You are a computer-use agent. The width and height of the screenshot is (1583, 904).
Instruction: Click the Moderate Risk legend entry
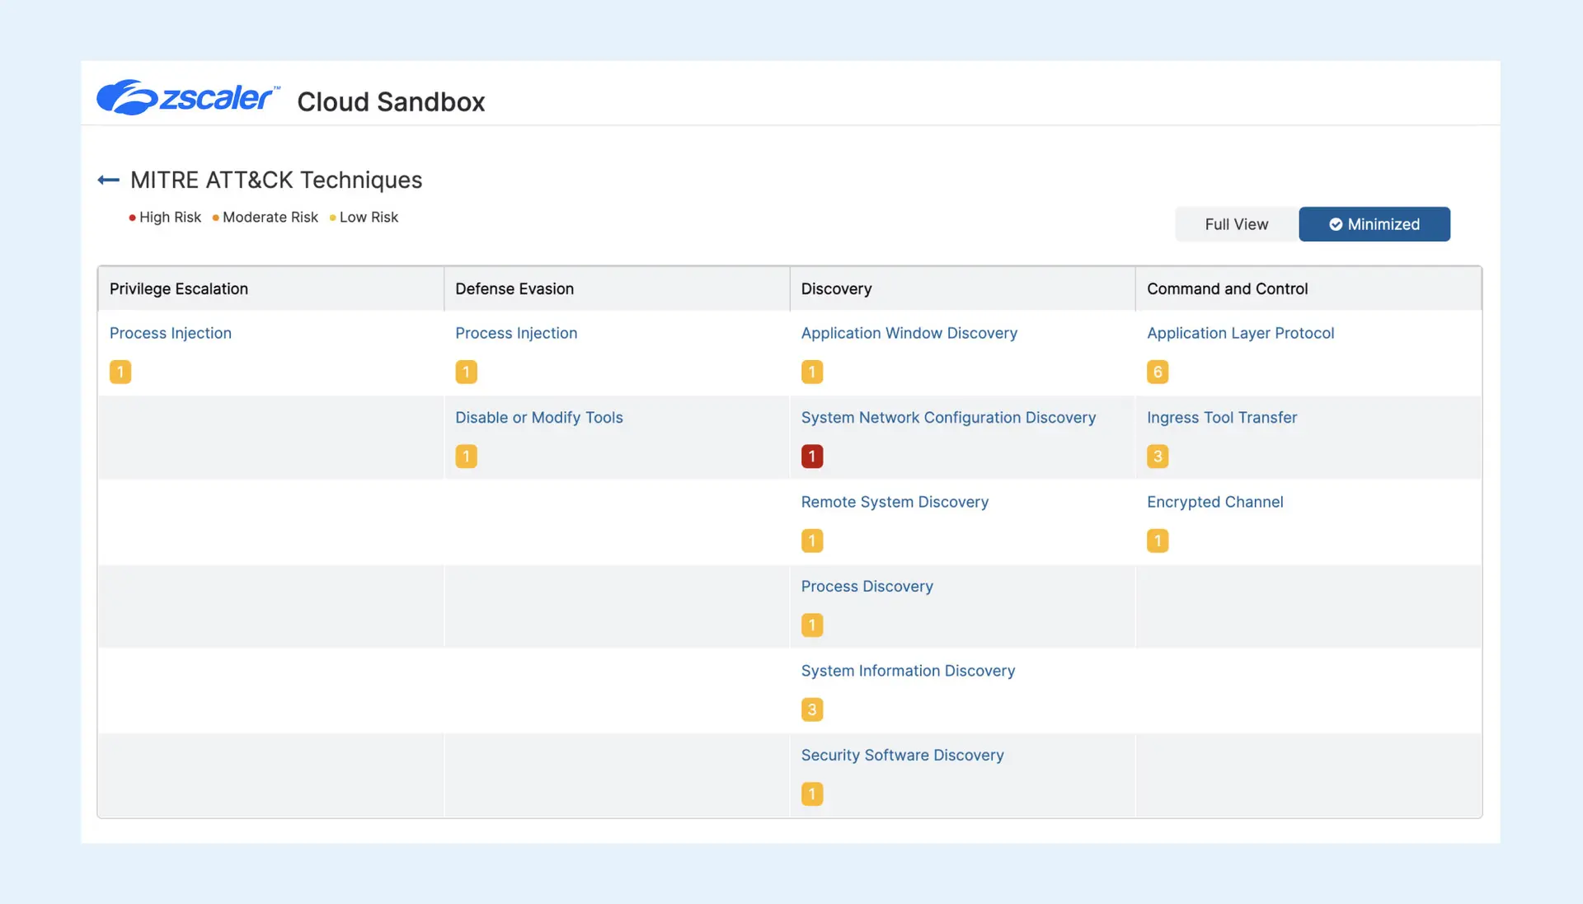265,218
